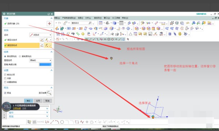The image size is (219, 131).
Task: Uncheck the 预览 preview checkbox
Action: (5, 93)
